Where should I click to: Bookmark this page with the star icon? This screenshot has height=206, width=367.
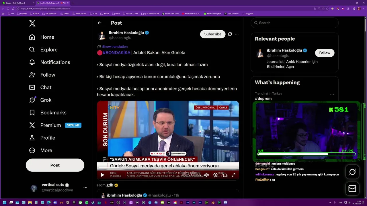(x=327, y=9)
